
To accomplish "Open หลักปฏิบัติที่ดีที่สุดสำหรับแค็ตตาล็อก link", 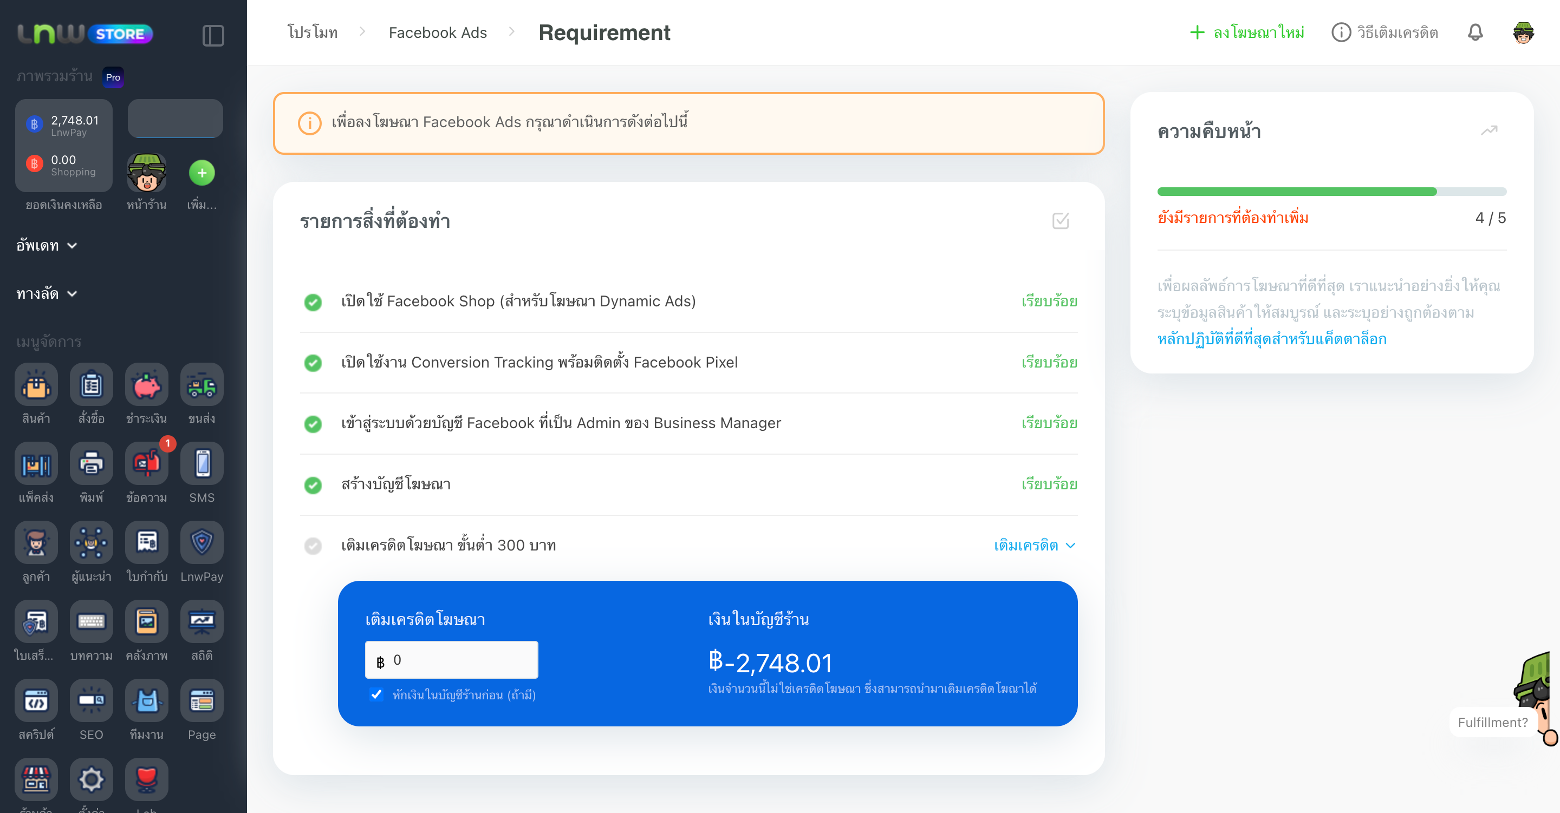I will click(x=1272, y=338).
